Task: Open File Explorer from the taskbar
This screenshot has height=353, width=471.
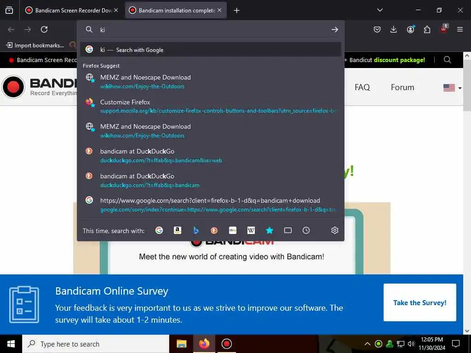Action: point(181,344)
